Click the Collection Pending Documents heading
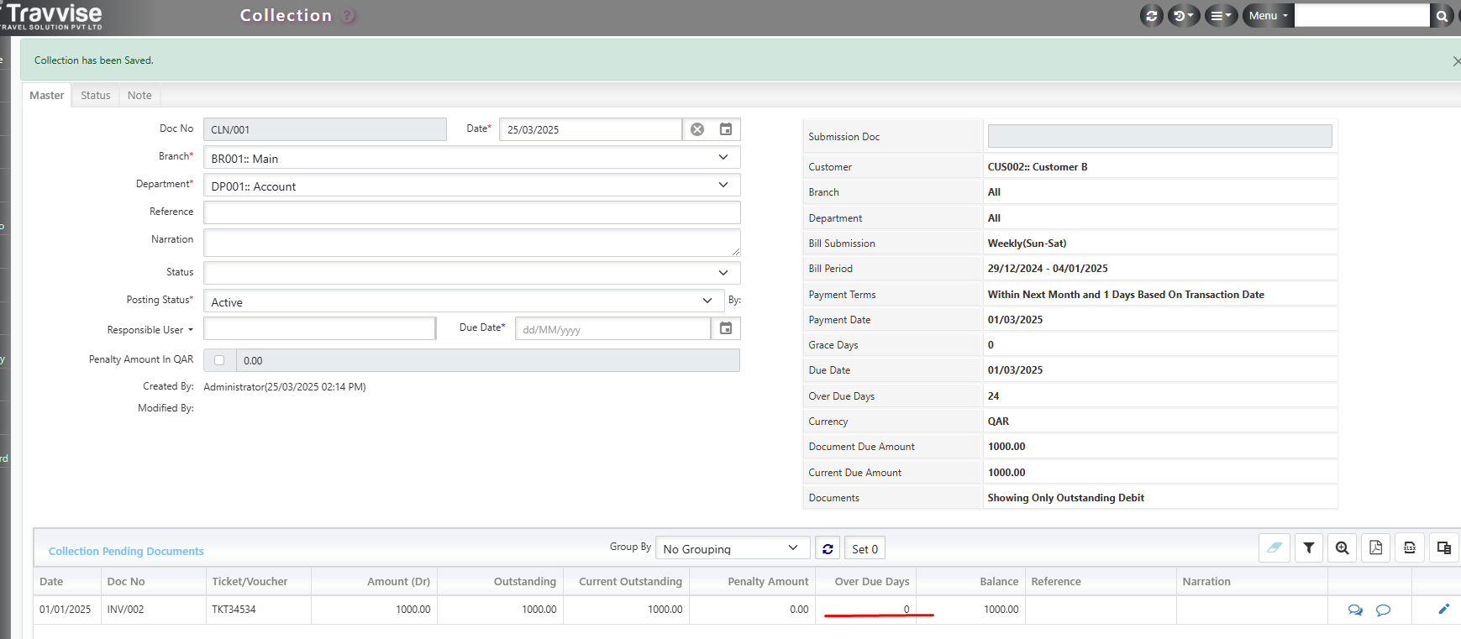Viewport: 1461px width, 639px height. coord(126,551)
